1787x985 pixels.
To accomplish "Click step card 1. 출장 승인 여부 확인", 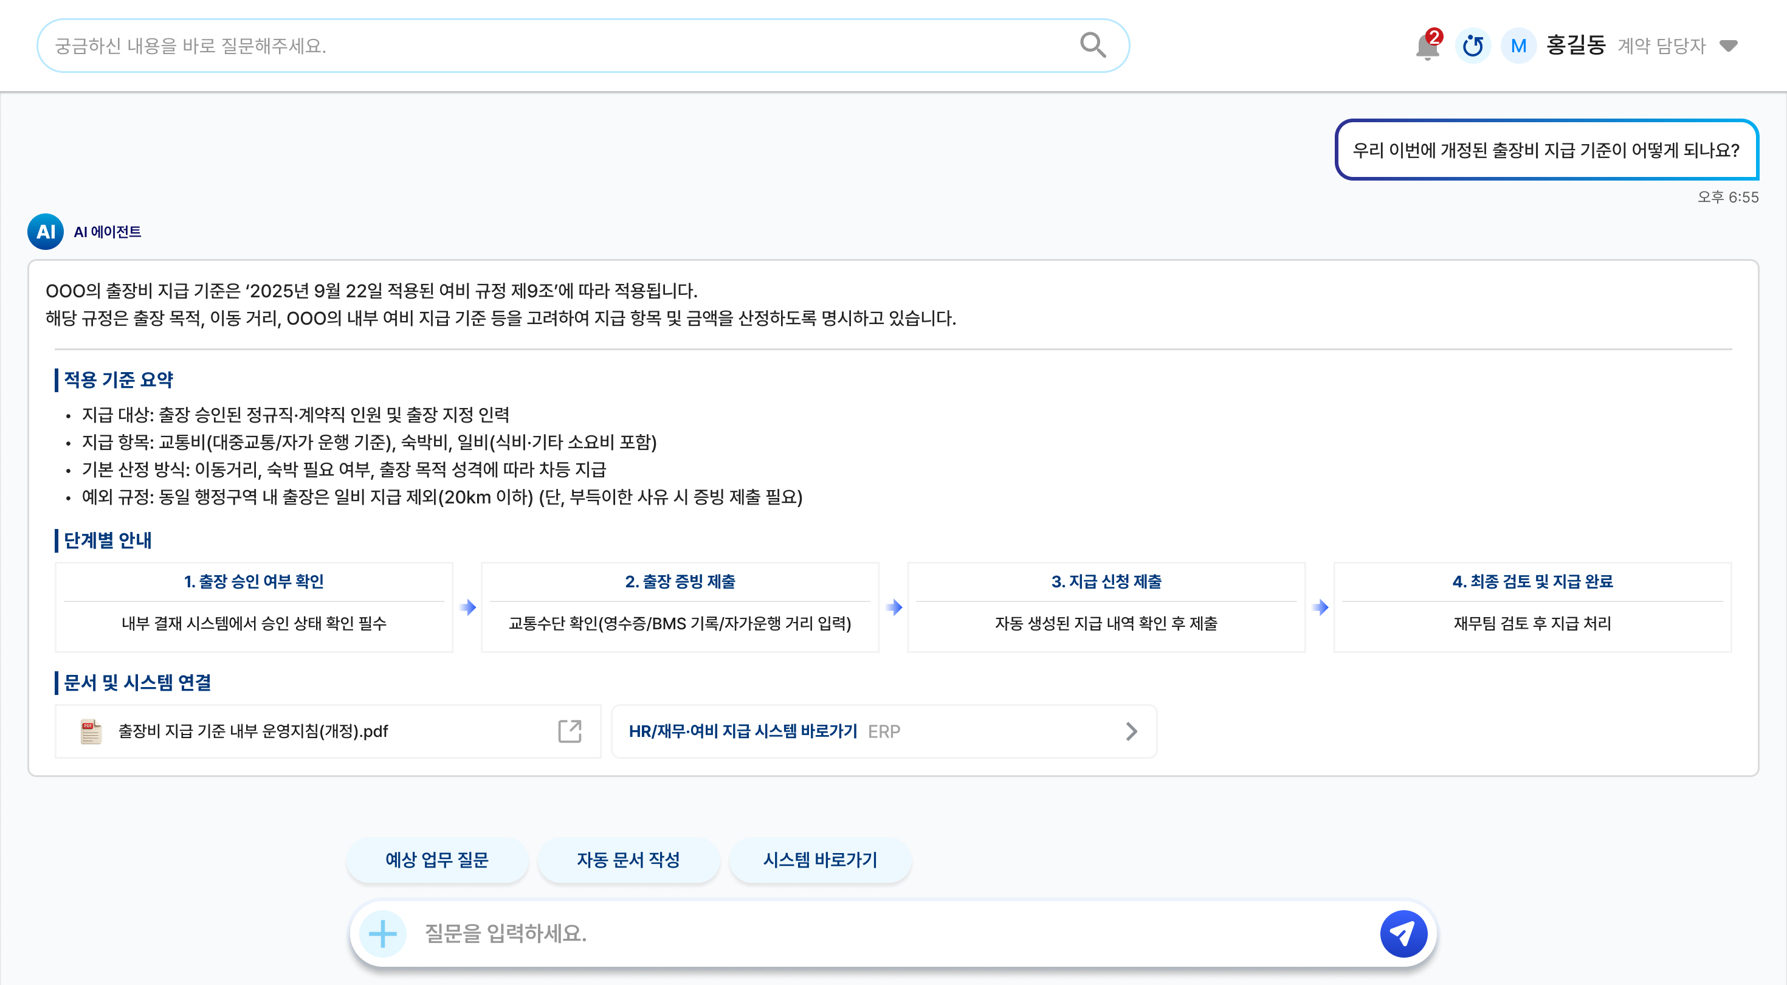I will pos(254,607).
